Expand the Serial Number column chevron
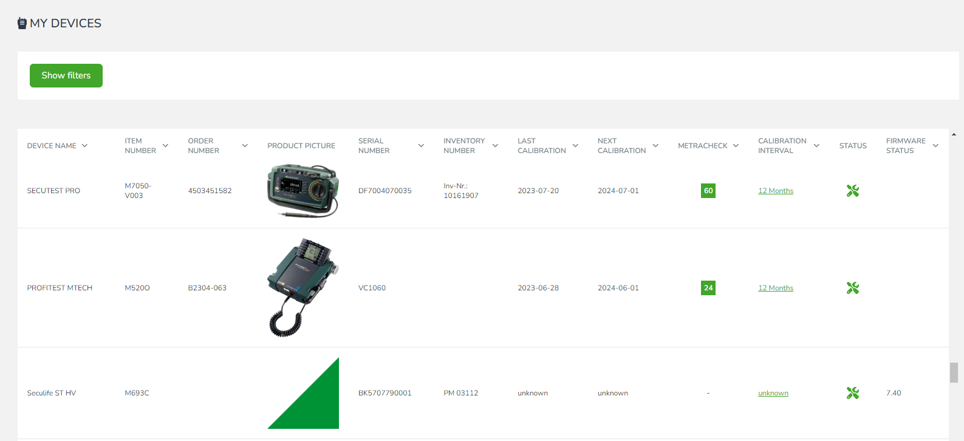Screen dimensions: 964x441 [x=421, y=146]
